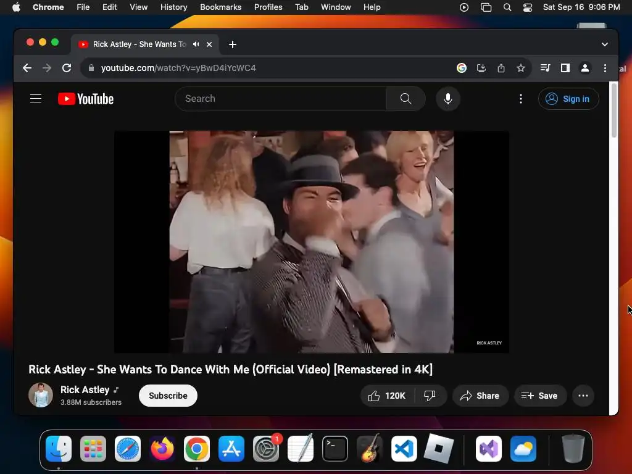Mute tab via speaker icon
Screen dimensions: 632x474
[x=196, y=44]
